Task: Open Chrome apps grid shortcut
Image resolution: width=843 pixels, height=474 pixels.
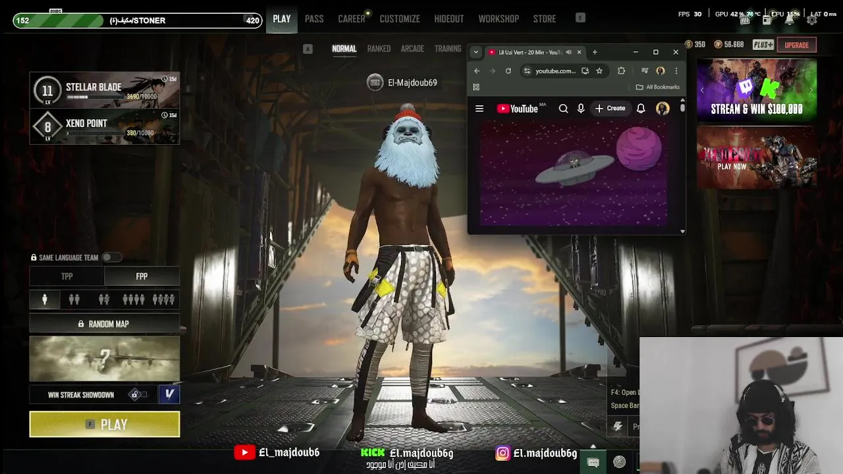Action: [x=476, y=87]
